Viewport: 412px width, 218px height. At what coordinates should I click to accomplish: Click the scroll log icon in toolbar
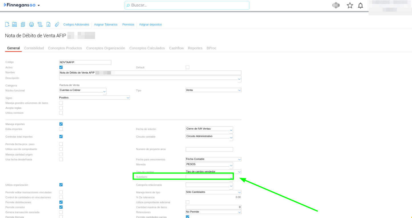point(40,24)
